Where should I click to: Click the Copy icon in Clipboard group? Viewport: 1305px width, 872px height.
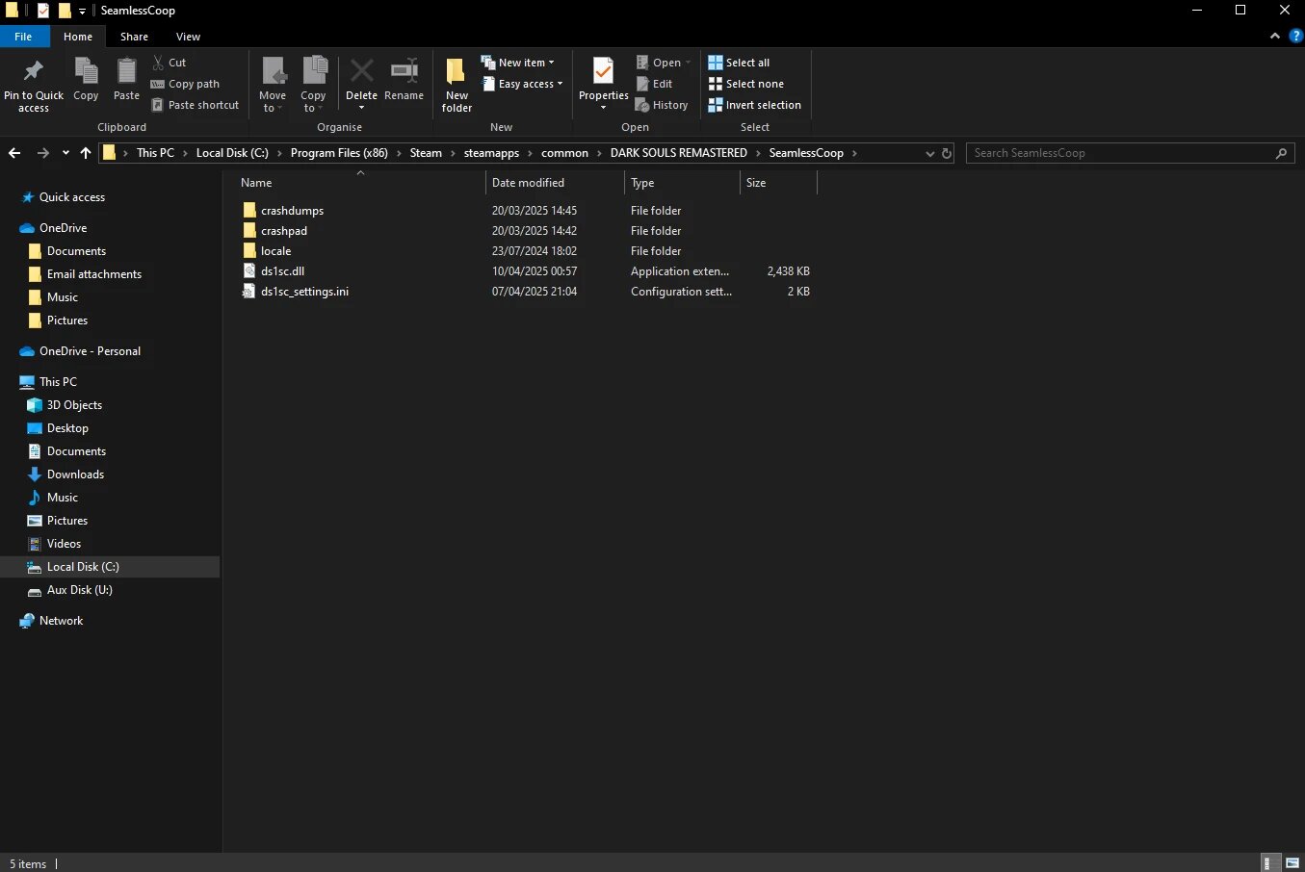tap(86, 73)
